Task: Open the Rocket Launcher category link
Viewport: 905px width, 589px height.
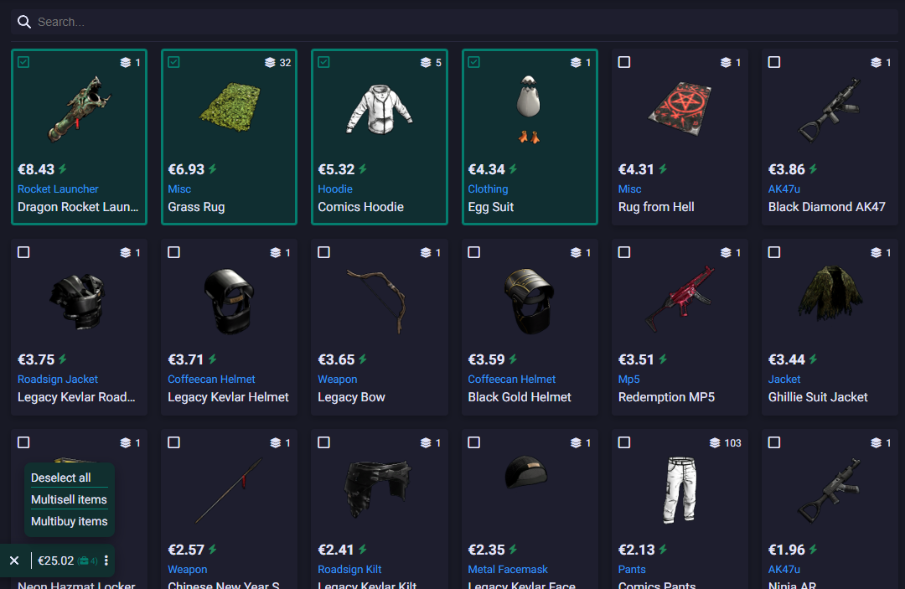Action: 58,189
